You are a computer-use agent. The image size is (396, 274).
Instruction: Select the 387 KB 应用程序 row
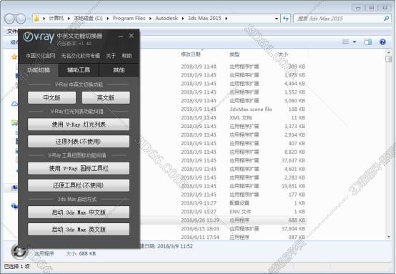click(223, 237)
